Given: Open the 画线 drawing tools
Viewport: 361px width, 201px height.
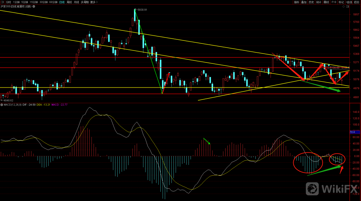Looking at the screenshot, I should 327,2.
